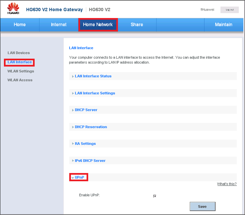Viewport: 245px width, 215px height.
Task: Go to the Maintain tab
Action: 223,25
